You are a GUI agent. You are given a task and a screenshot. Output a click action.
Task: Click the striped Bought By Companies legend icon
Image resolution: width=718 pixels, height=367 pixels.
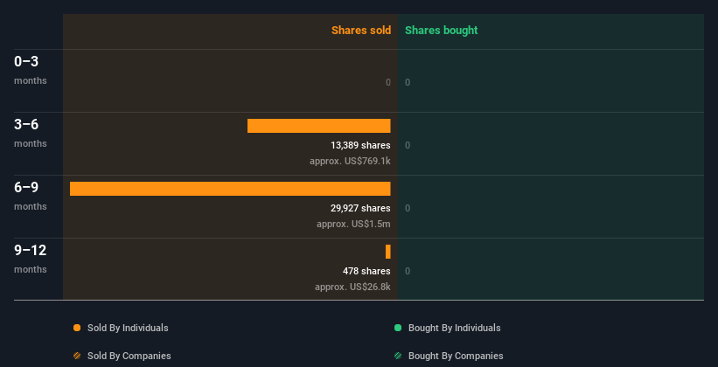coord(398,356)
